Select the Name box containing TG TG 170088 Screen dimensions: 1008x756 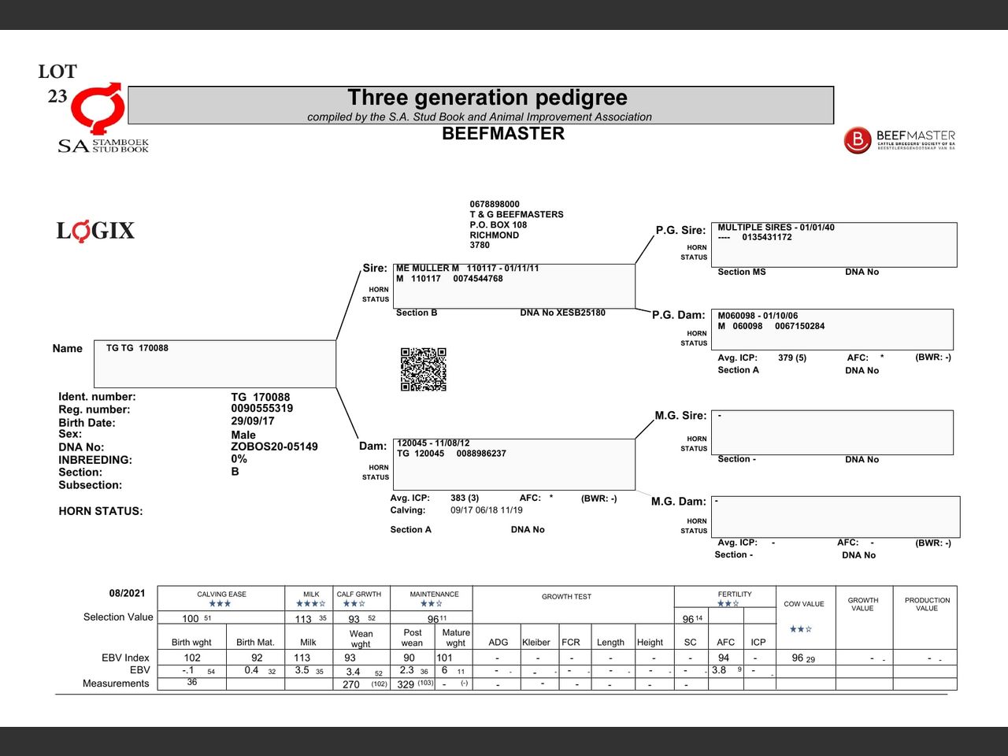tap(215, 364)
